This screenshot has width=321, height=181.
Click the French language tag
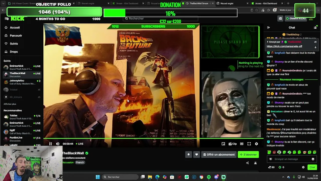tap(80, 162)
